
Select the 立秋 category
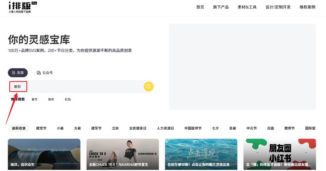click(115, 128)
